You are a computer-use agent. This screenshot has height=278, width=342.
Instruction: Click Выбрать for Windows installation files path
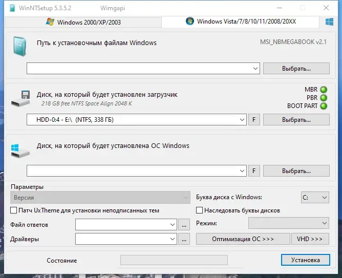click(x=296, y=69)
